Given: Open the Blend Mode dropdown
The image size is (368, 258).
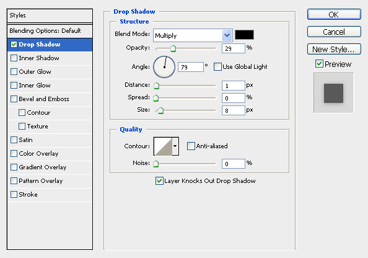Looking at the screenshot, I should [x=193, y=35].
